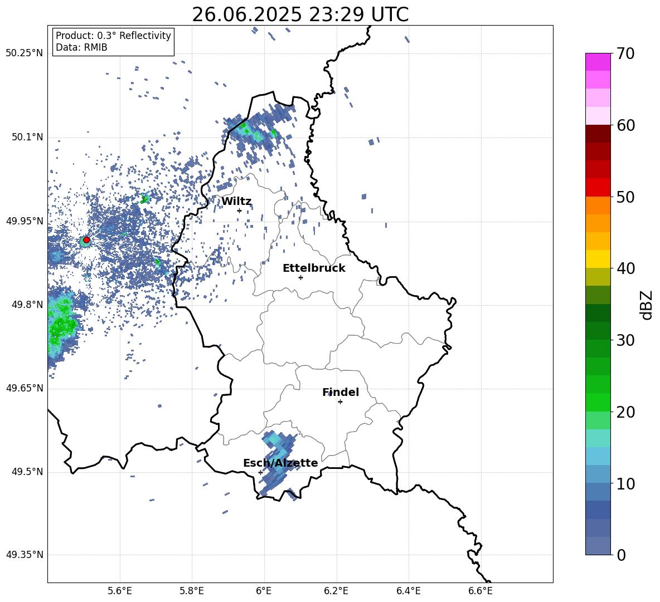
Task: Click the magenta top segment of colorbar
Action: (x=598, y=62)
